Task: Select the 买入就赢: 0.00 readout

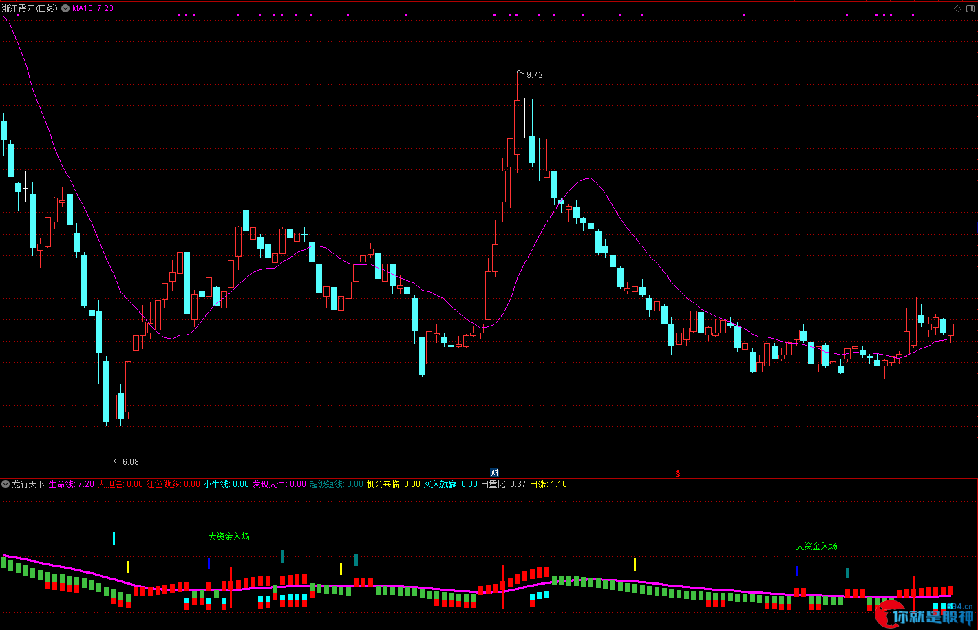Action: click(x=451, y=484)
